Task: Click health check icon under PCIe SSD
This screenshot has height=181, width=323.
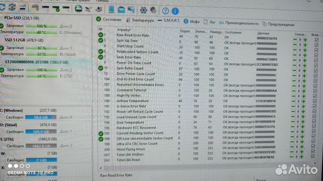Action: tap(2, 26)
